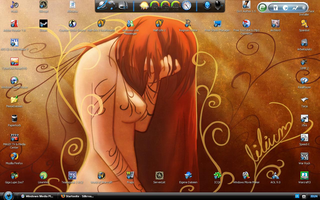This screenshot has height=200, width=320.
Task: Expand hidden system tray icons arrow
Action: pos(304,196)
